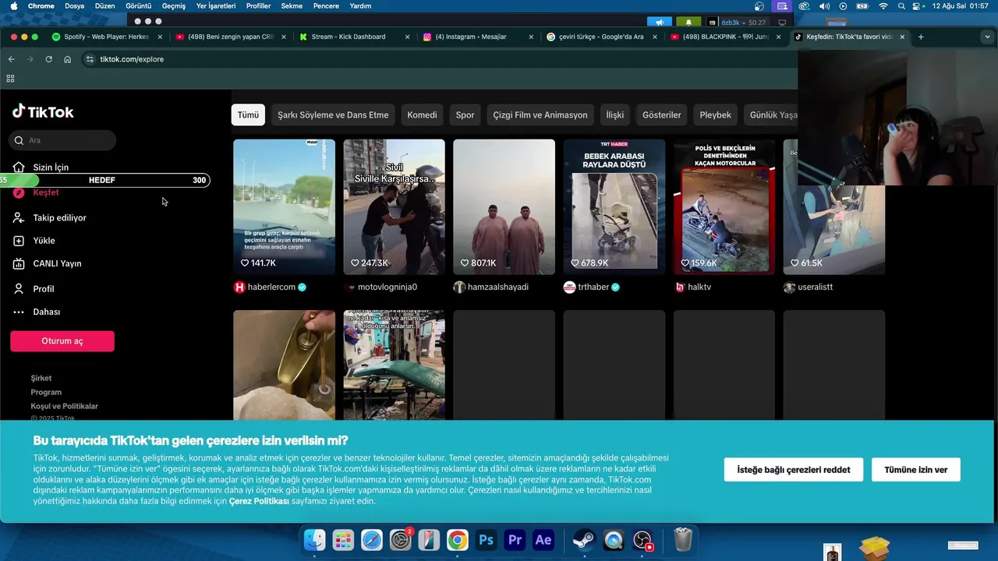
Task: Open the TikTok logo home link
Action: point(43,111)
